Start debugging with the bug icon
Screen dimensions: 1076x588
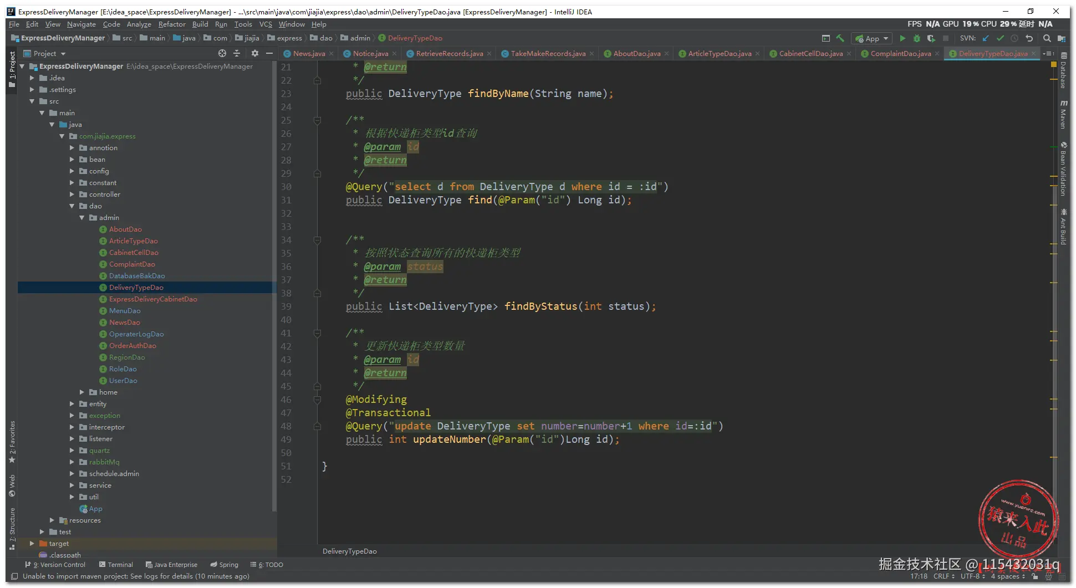point(917,38)
